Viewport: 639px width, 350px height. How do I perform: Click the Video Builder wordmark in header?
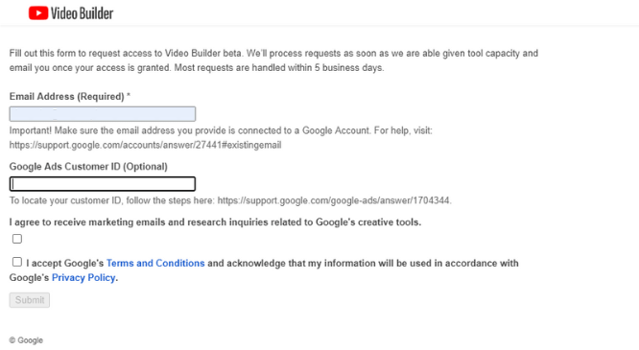pos(82,13)
